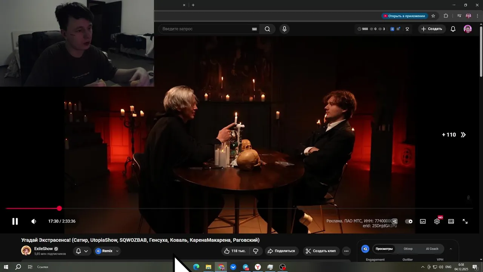483x272 pixels.
Task: Click ENG language indicator
Action: pyautogui.click(x=448, y=267)
